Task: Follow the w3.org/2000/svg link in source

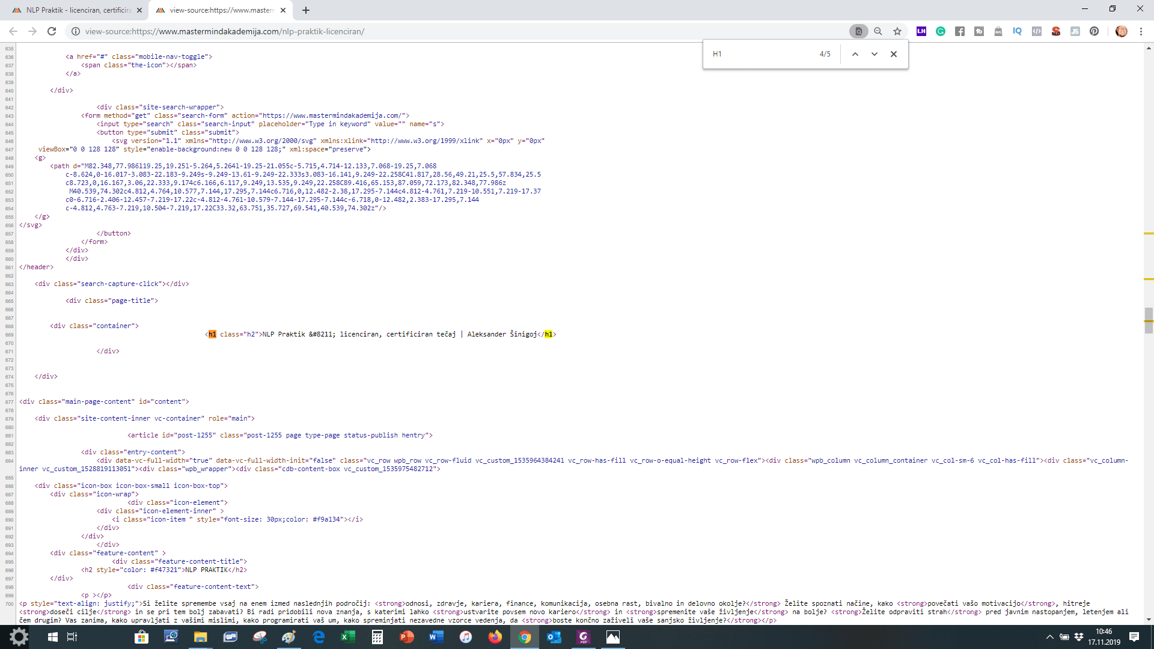Action: [x=263, y=141]
